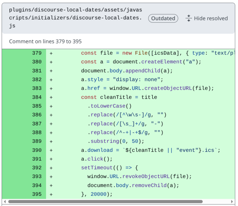Click the Outdated badge
The image size is (238, 206).
pos(163,18)
